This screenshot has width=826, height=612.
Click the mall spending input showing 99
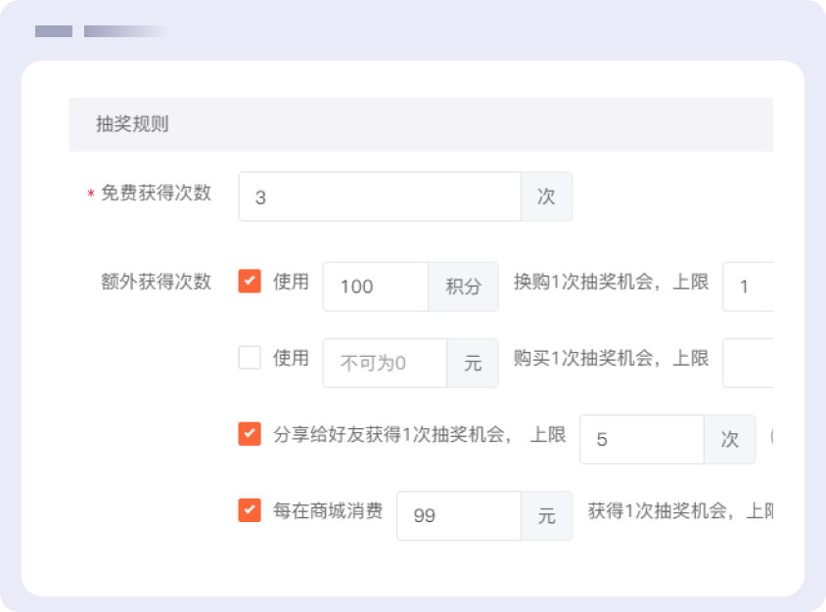tap(458, 515)
